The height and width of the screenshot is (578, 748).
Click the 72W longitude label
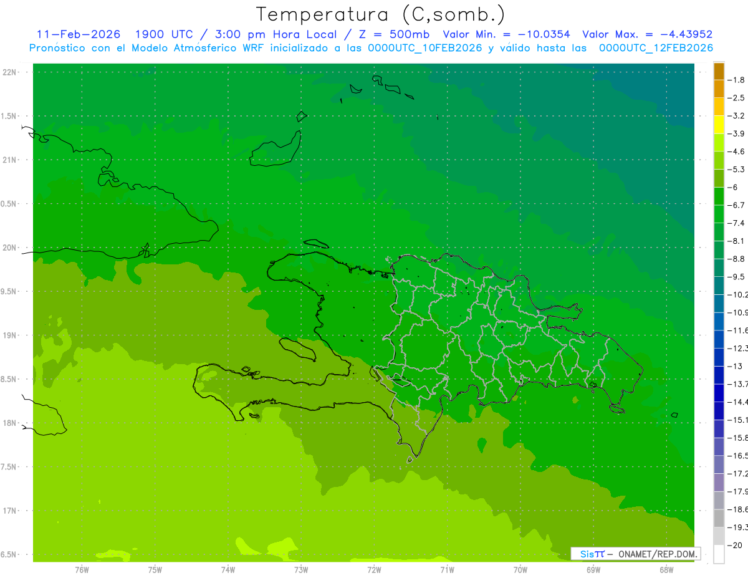tap(374, 570)
